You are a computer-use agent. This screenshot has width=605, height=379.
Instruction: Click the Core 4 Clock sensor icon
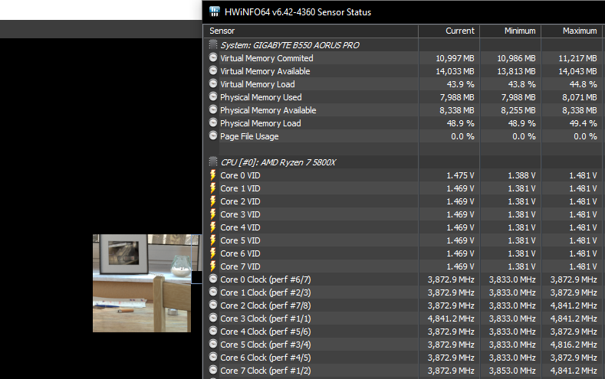213,332
